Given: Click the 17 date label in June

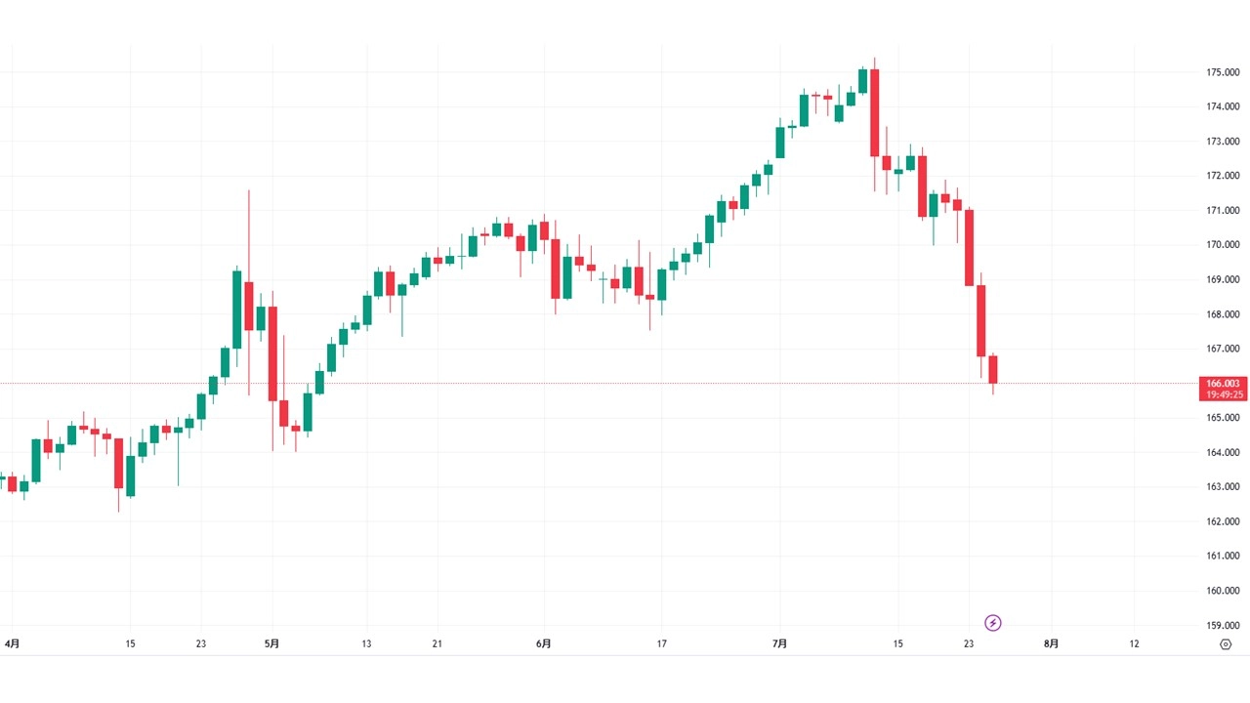Looking at the screenshot, I should point(661,644).
